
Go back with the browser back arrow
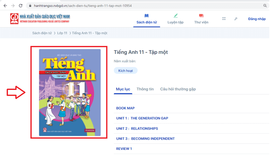(x=5, y=6)
